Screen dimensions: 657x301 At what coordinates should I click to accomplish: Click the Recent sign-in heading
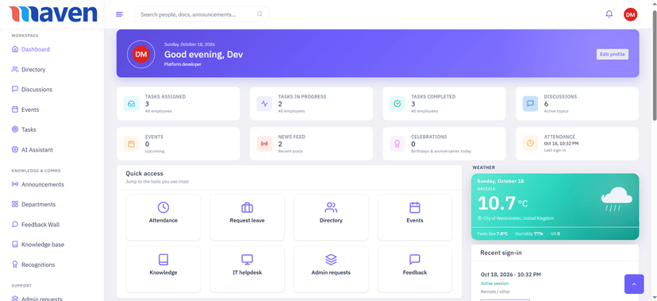coord(501,253)
